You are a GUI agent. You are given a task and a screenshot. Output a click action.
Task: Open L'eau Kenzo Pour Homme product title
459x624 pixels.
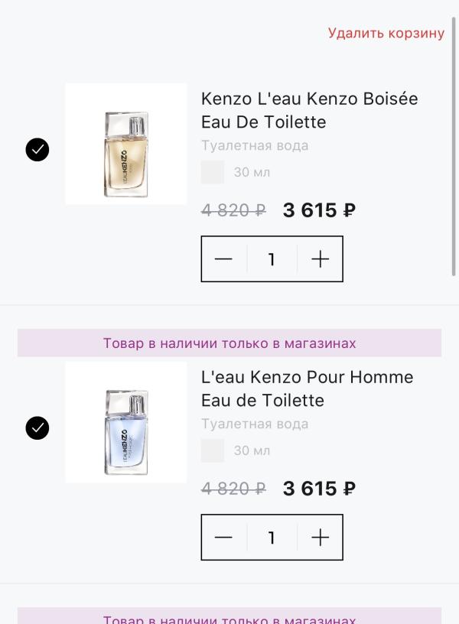pos(307,388)
